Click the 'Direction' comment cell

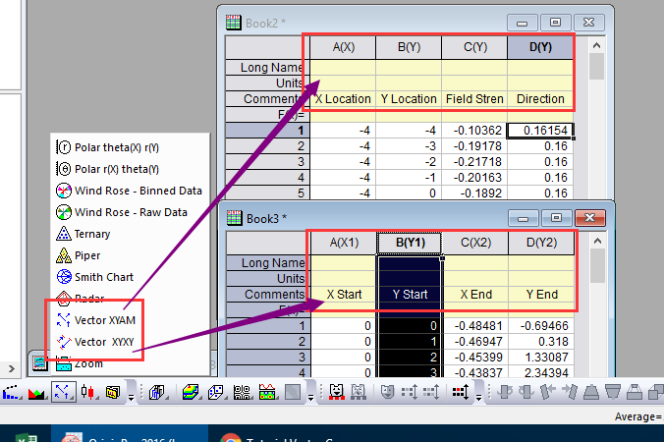coord(541,98)
